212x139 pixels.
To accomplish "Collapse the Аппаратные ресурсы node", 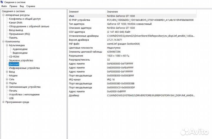I will (3, 15).
